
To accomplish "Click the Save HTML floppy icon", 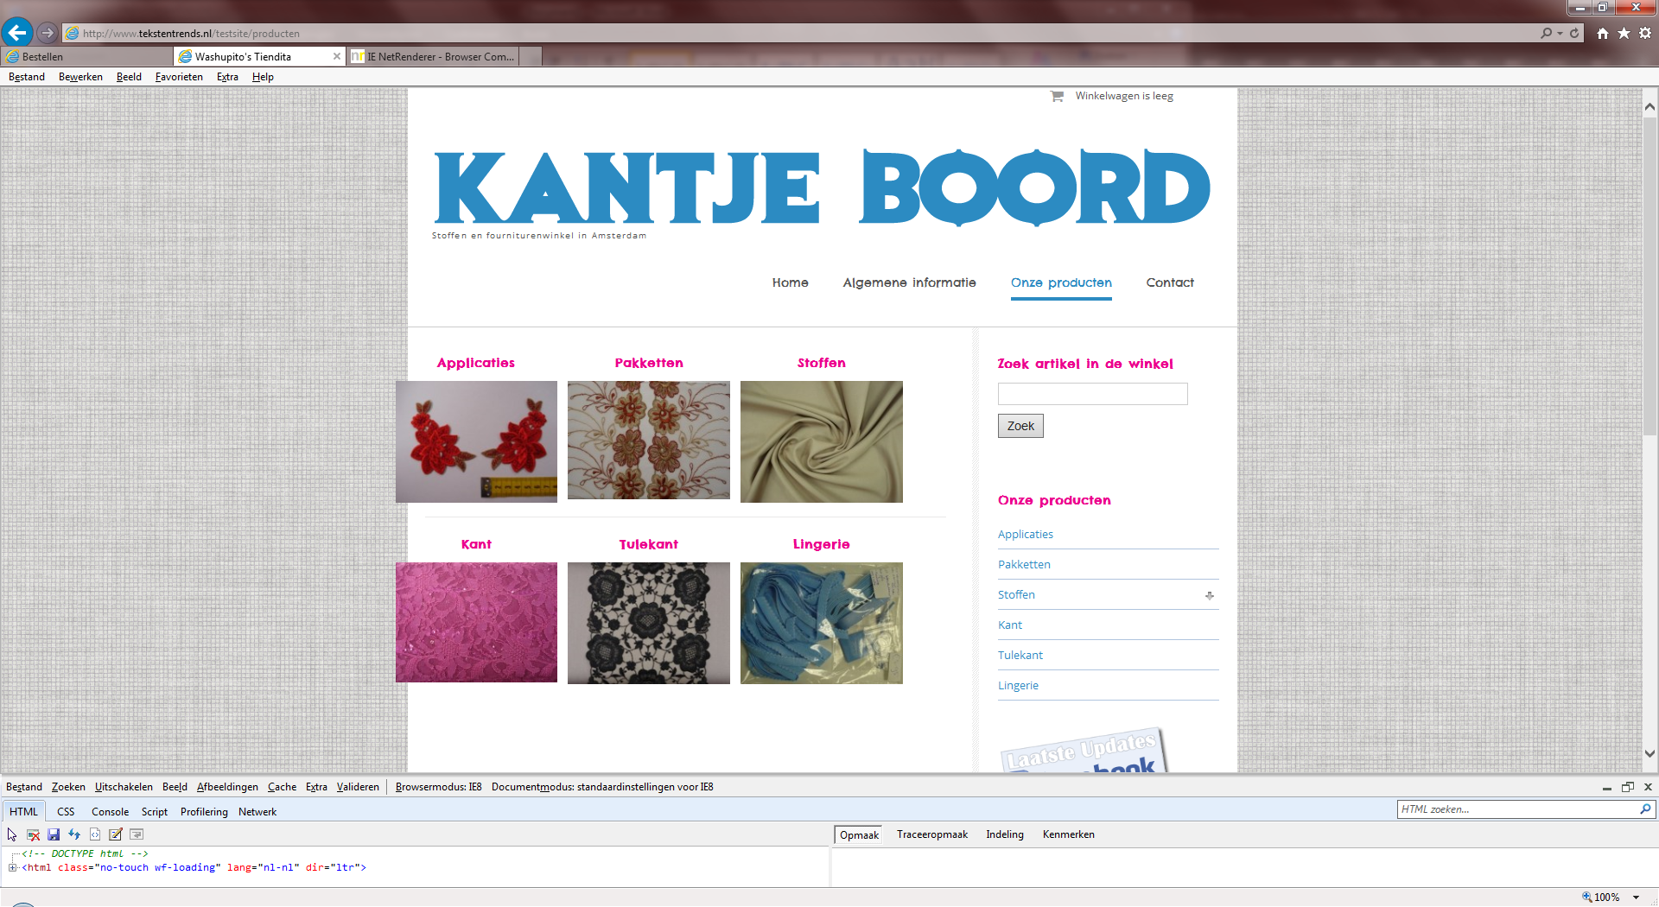I will coord(54,834).
